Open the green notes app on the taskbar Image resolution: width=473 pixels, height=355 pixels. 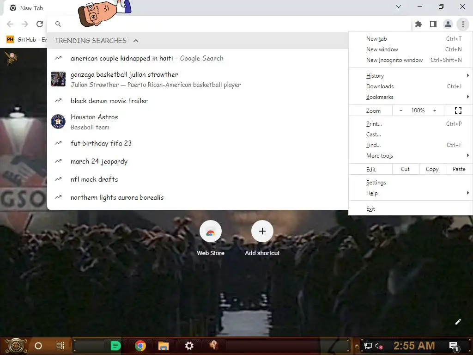[115, 346]
